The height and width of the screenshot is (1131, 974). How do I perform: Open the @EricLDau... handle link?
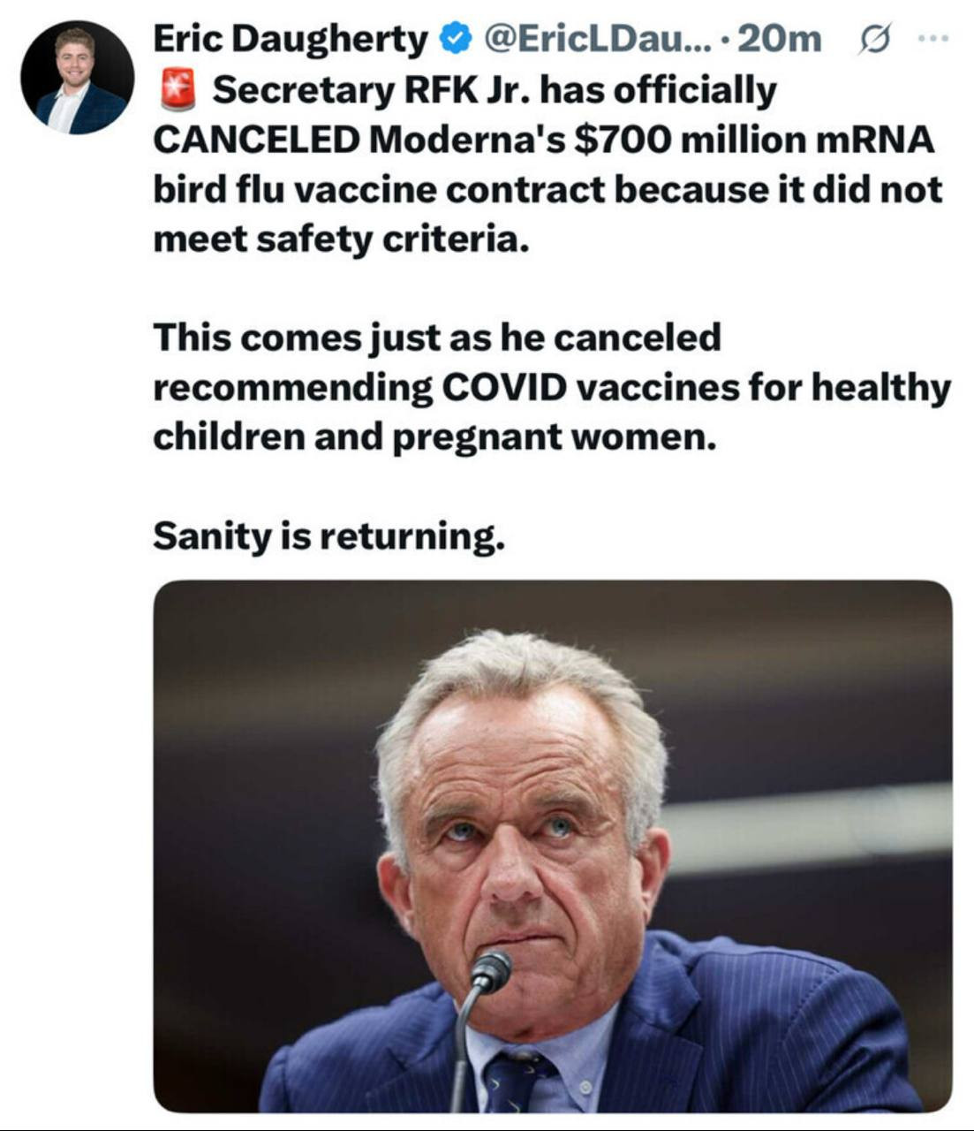pyautogui.click(x=592, y=39)
